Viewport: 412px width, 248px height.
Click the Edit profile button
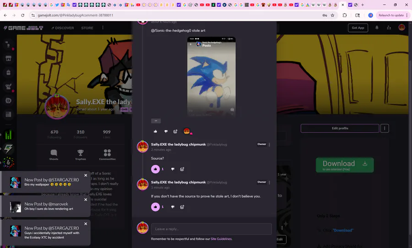pyautogui.click(x=340, y=128)
